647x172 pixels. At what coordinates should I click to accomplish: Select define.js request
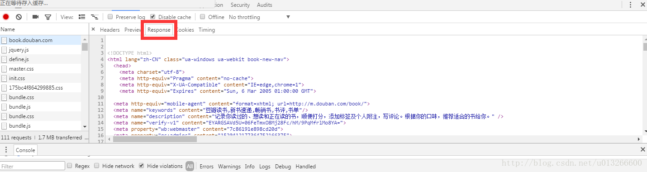coord(41,59)
